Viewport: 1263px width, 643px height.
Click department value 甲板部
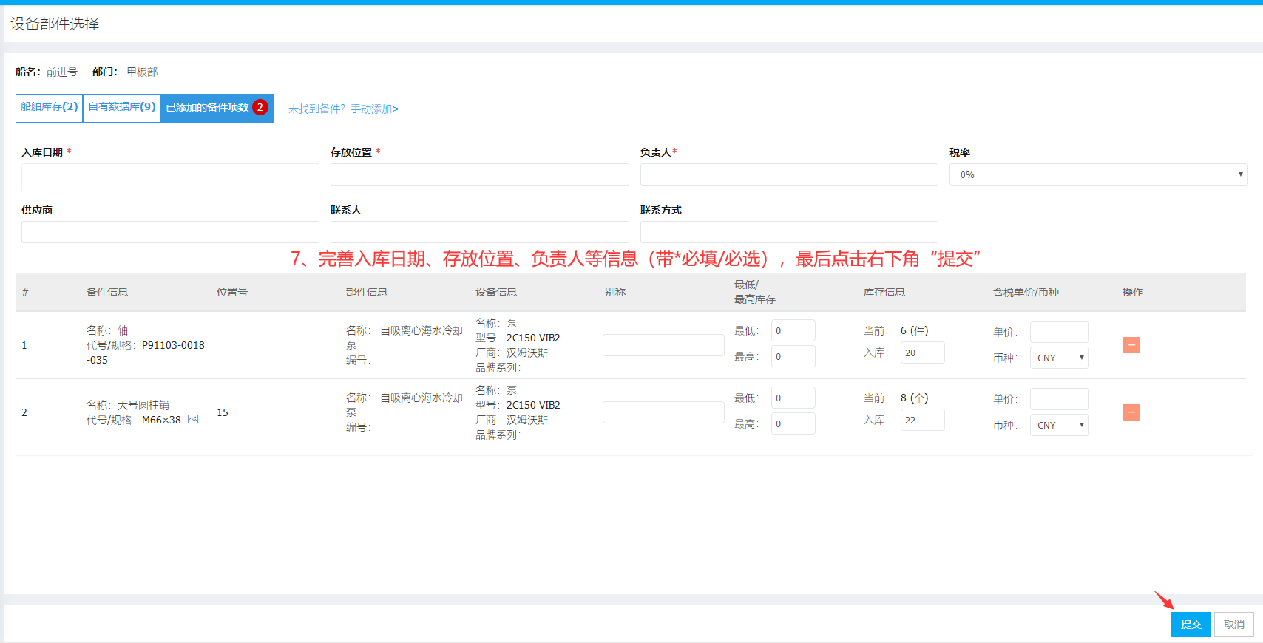[x=142, y=72]
